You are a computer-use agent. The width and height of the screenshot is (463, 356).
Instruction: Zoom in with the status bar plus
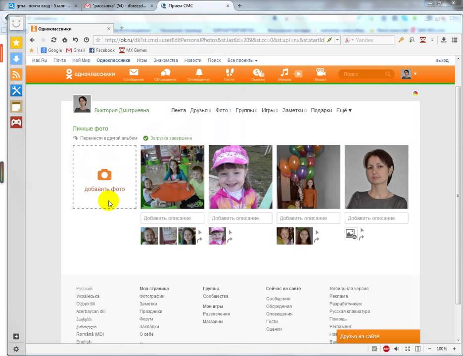click(x=454, y=349)
